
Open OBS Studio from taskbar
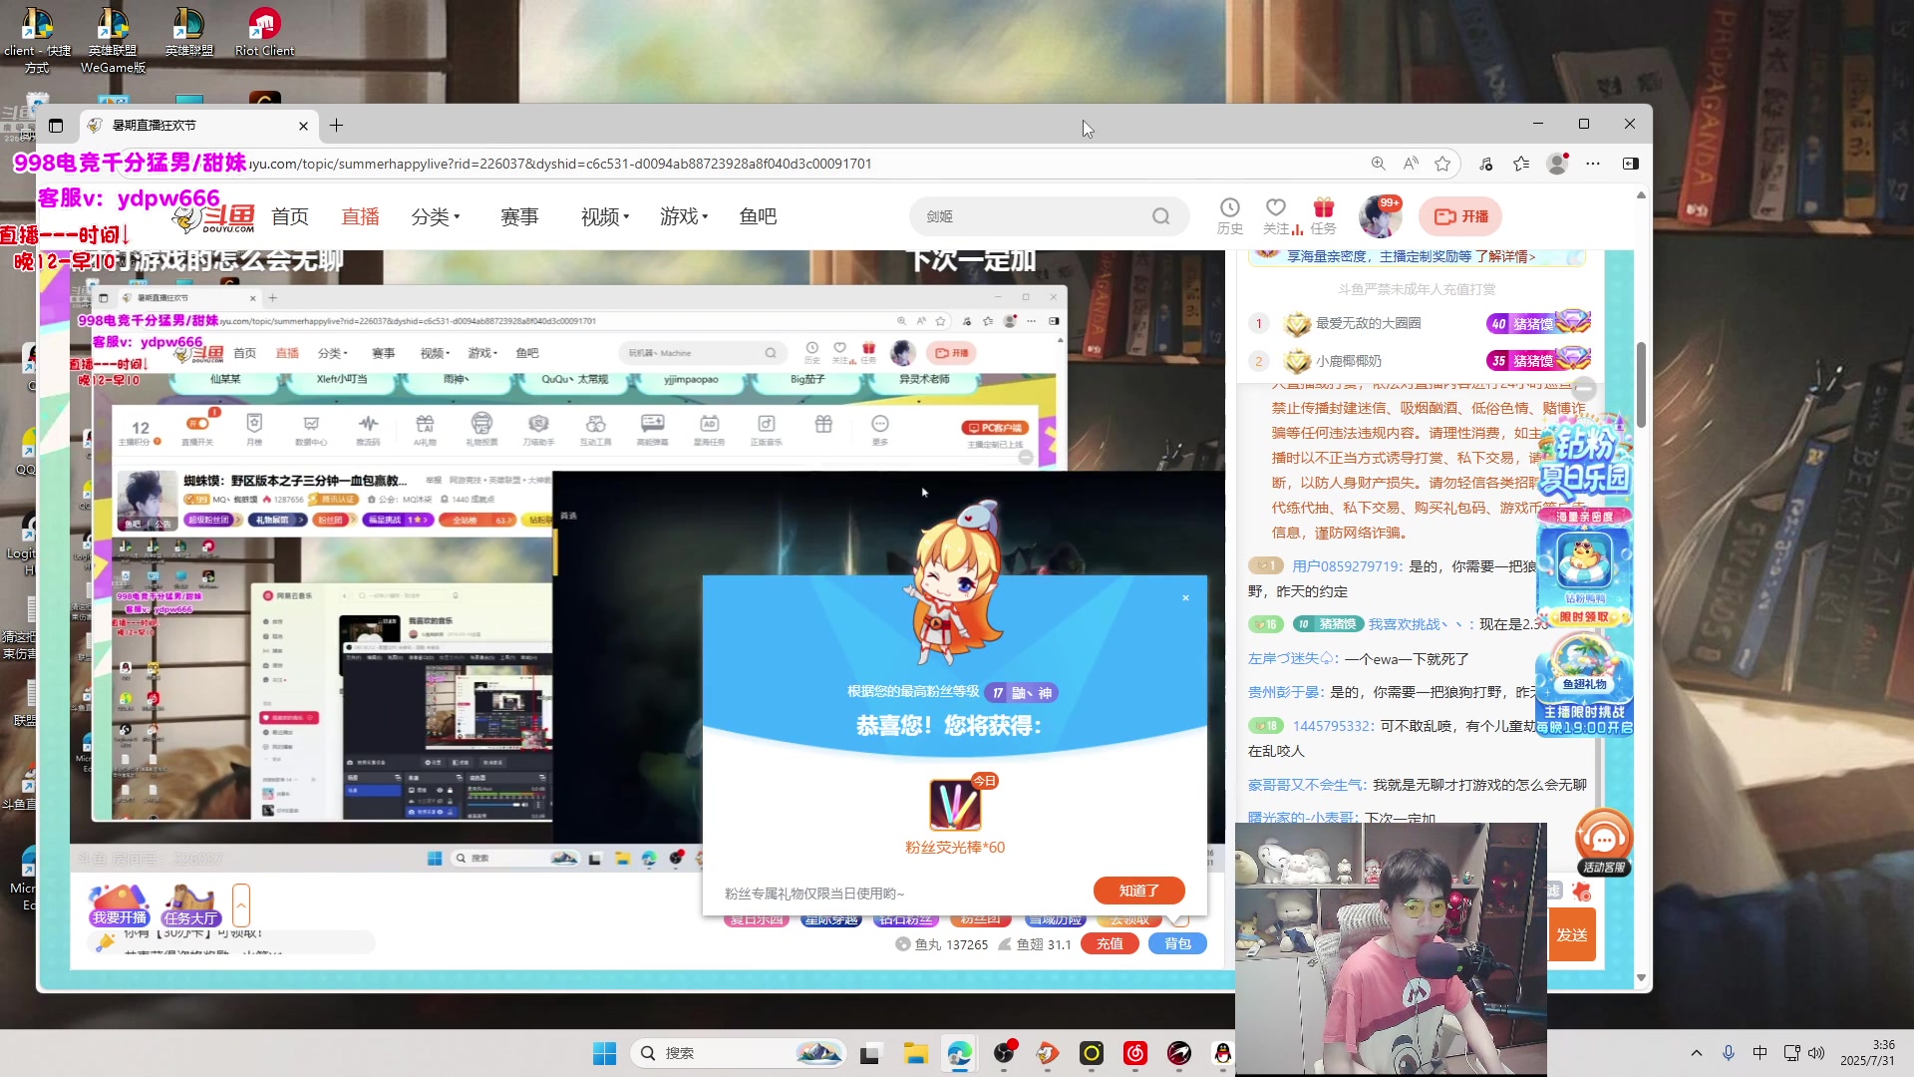[x=1003, y=1053]
